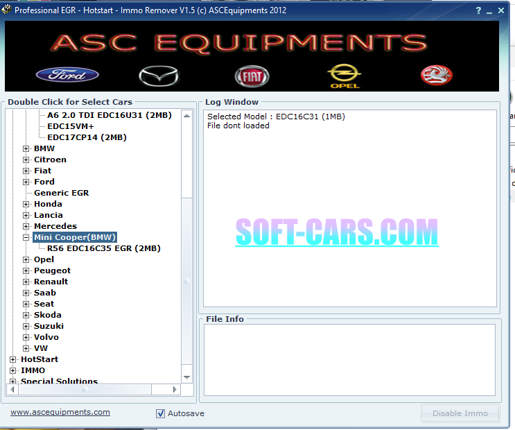The width and height of the screenshot is (515, 430).
Task: Collapse the Mini Cooper(BMW) node
Action: pos(26,237)
